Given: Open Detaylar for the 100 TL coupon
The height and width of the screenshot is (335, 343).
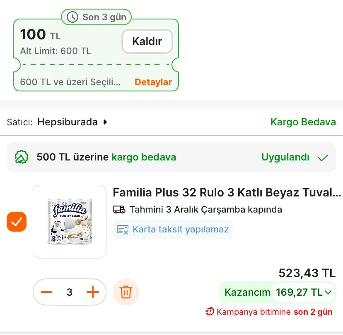Looking at the screenshot, I should (153, 82).
